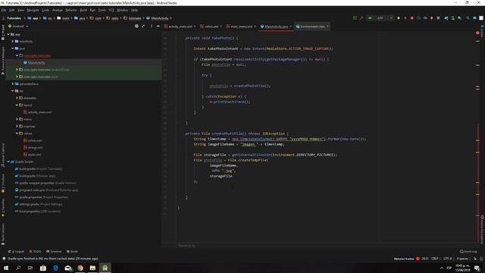Screen dimensions: 485x273
Task: Collapse the app module in the tree
Action: pyautogui.click(x=8, y=34)
